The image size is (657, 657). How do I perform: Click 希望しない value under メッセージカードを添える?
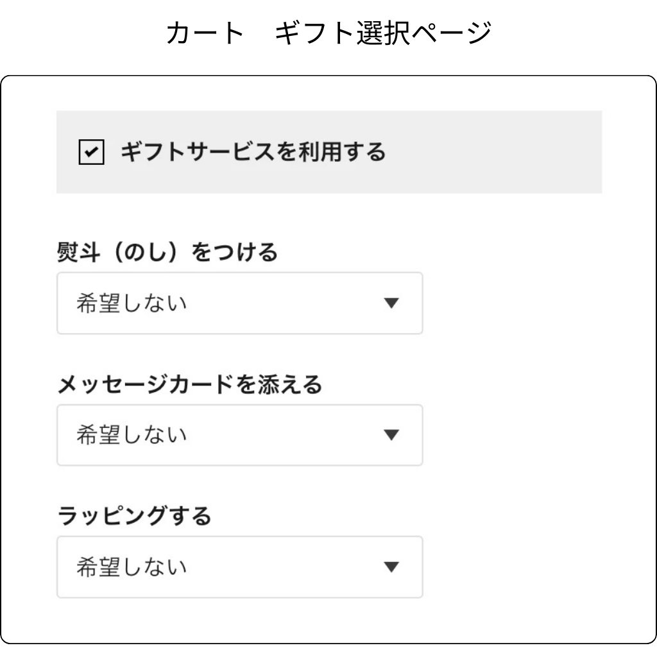point(132,435)
